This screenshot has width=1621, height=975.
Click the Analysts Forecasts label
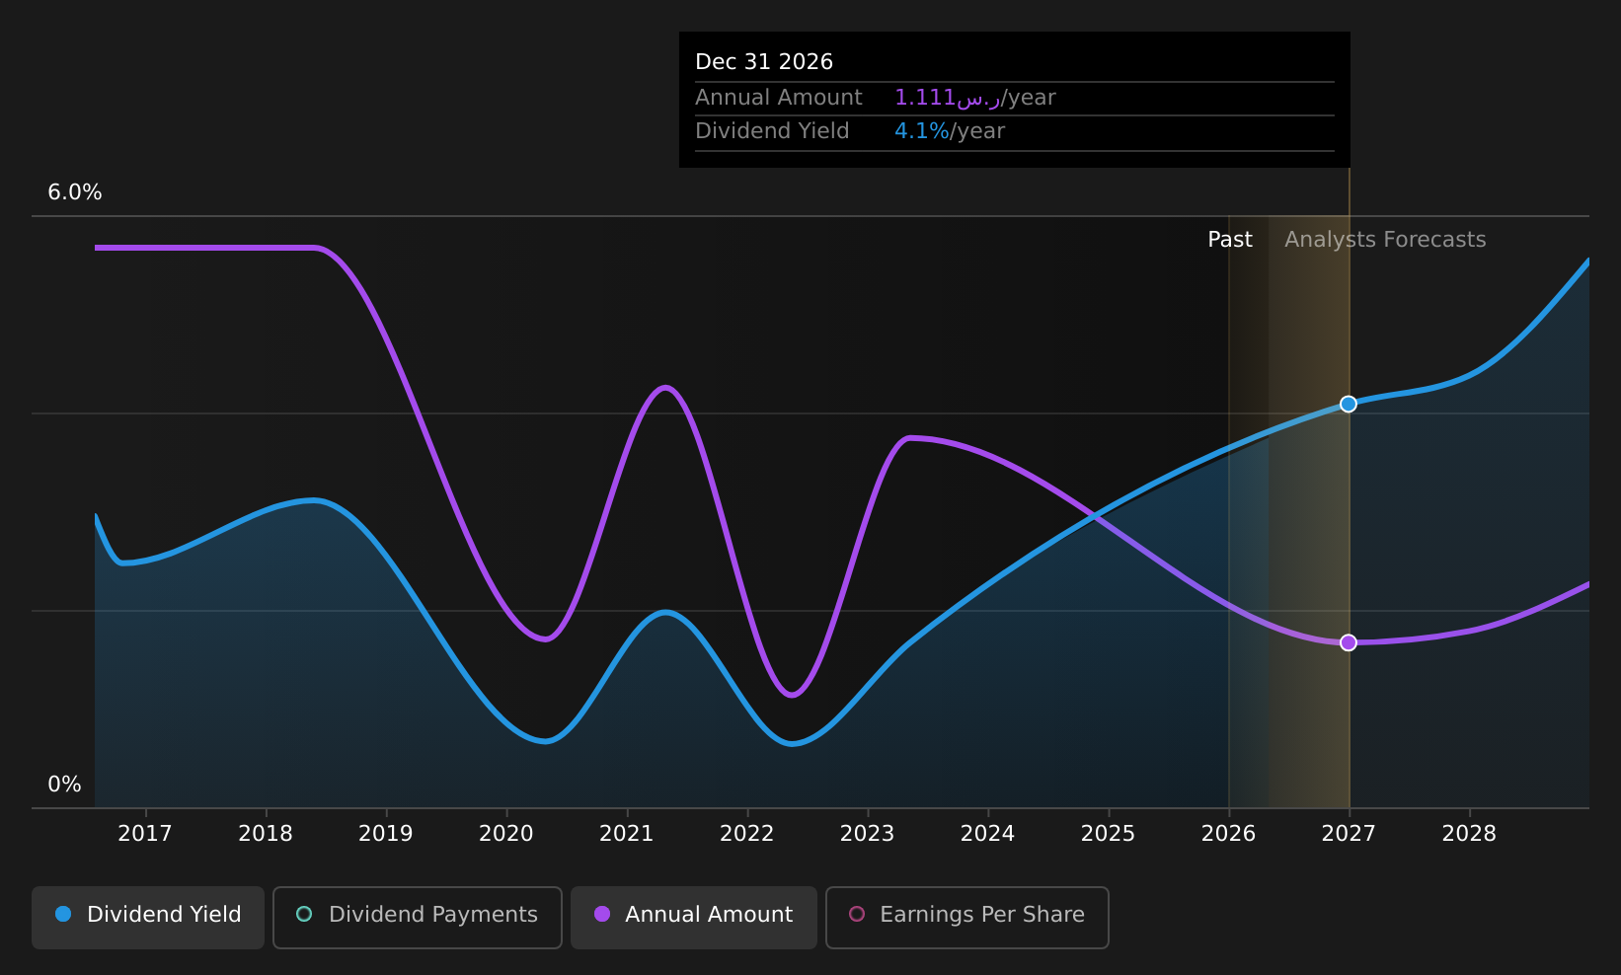pyautogui.click(x=1385, y=240)
